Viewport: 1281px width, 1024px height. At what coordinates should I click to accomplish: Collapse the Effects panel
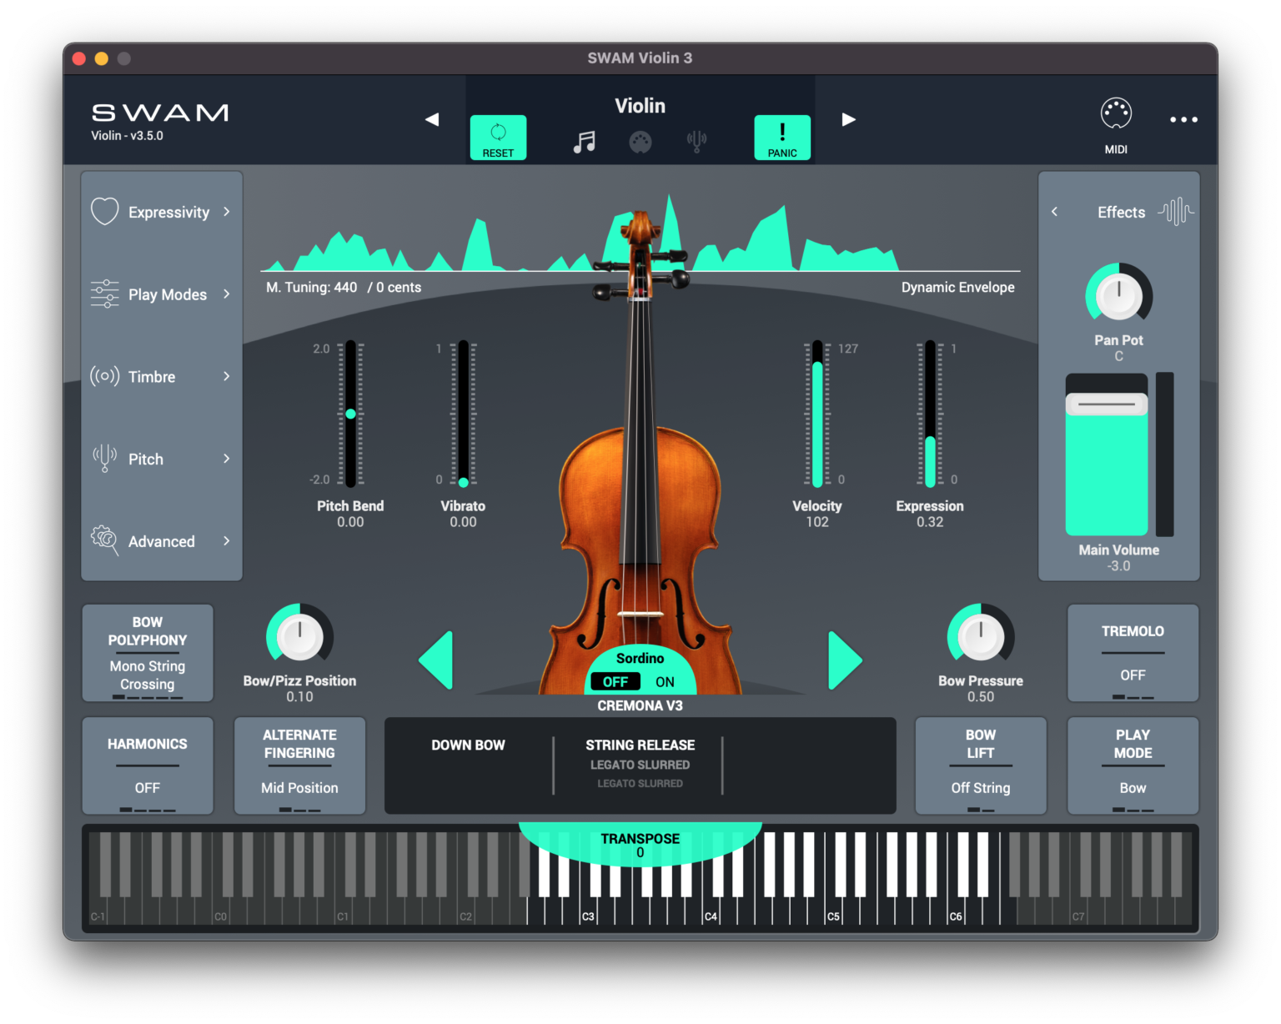tap(1054, 212)
